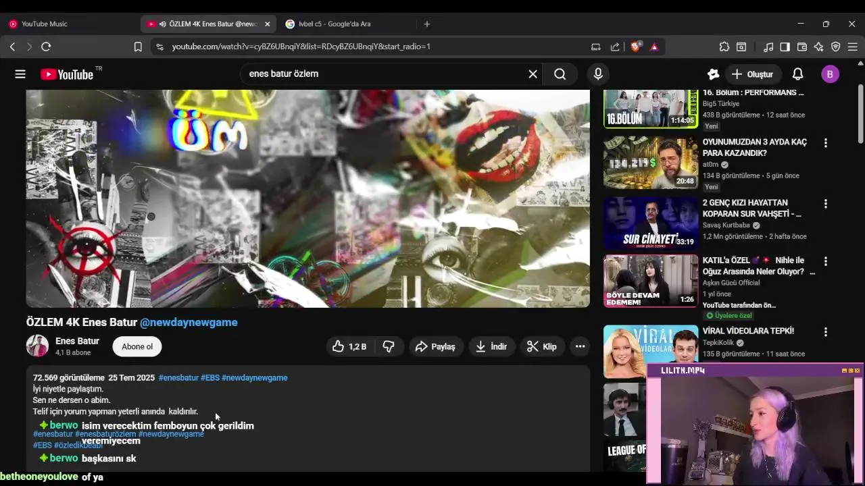Open the Oluştur create button
Viewport: 865px width, 486px height.
pos(753,74)
